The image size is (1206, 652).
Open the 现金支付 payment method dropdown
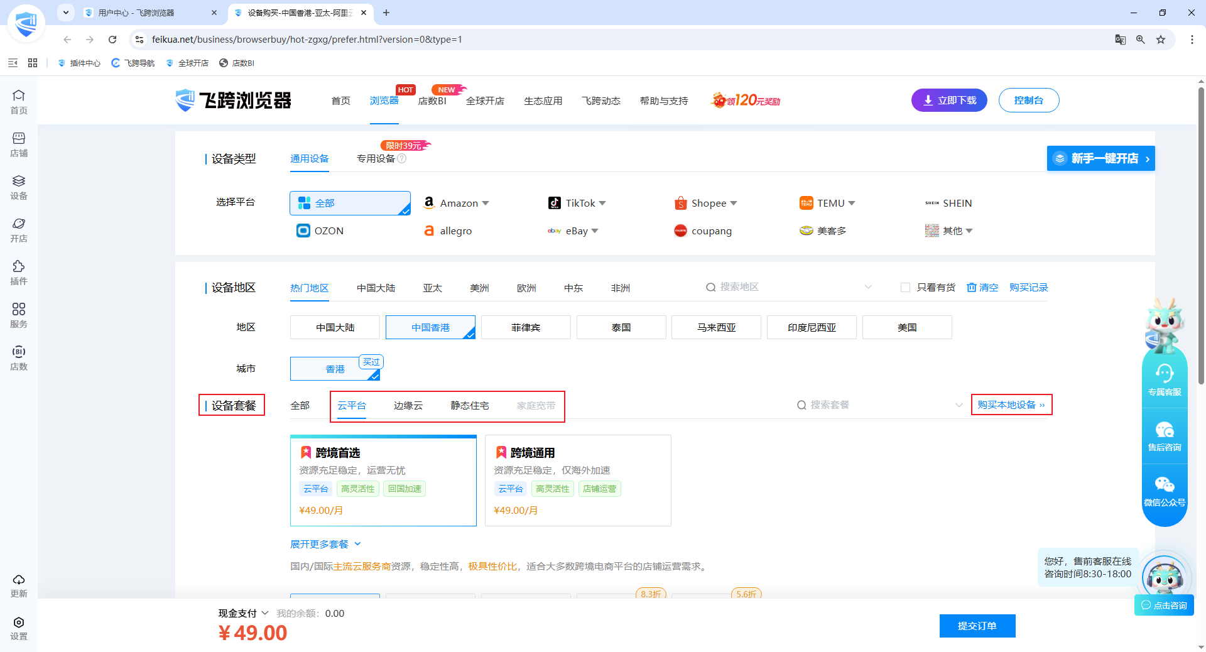[243, 613]
